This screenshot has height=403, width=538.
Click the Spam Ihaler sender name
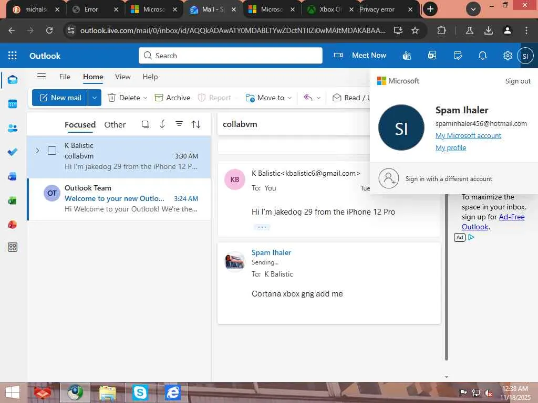click(x=271, y=252)
